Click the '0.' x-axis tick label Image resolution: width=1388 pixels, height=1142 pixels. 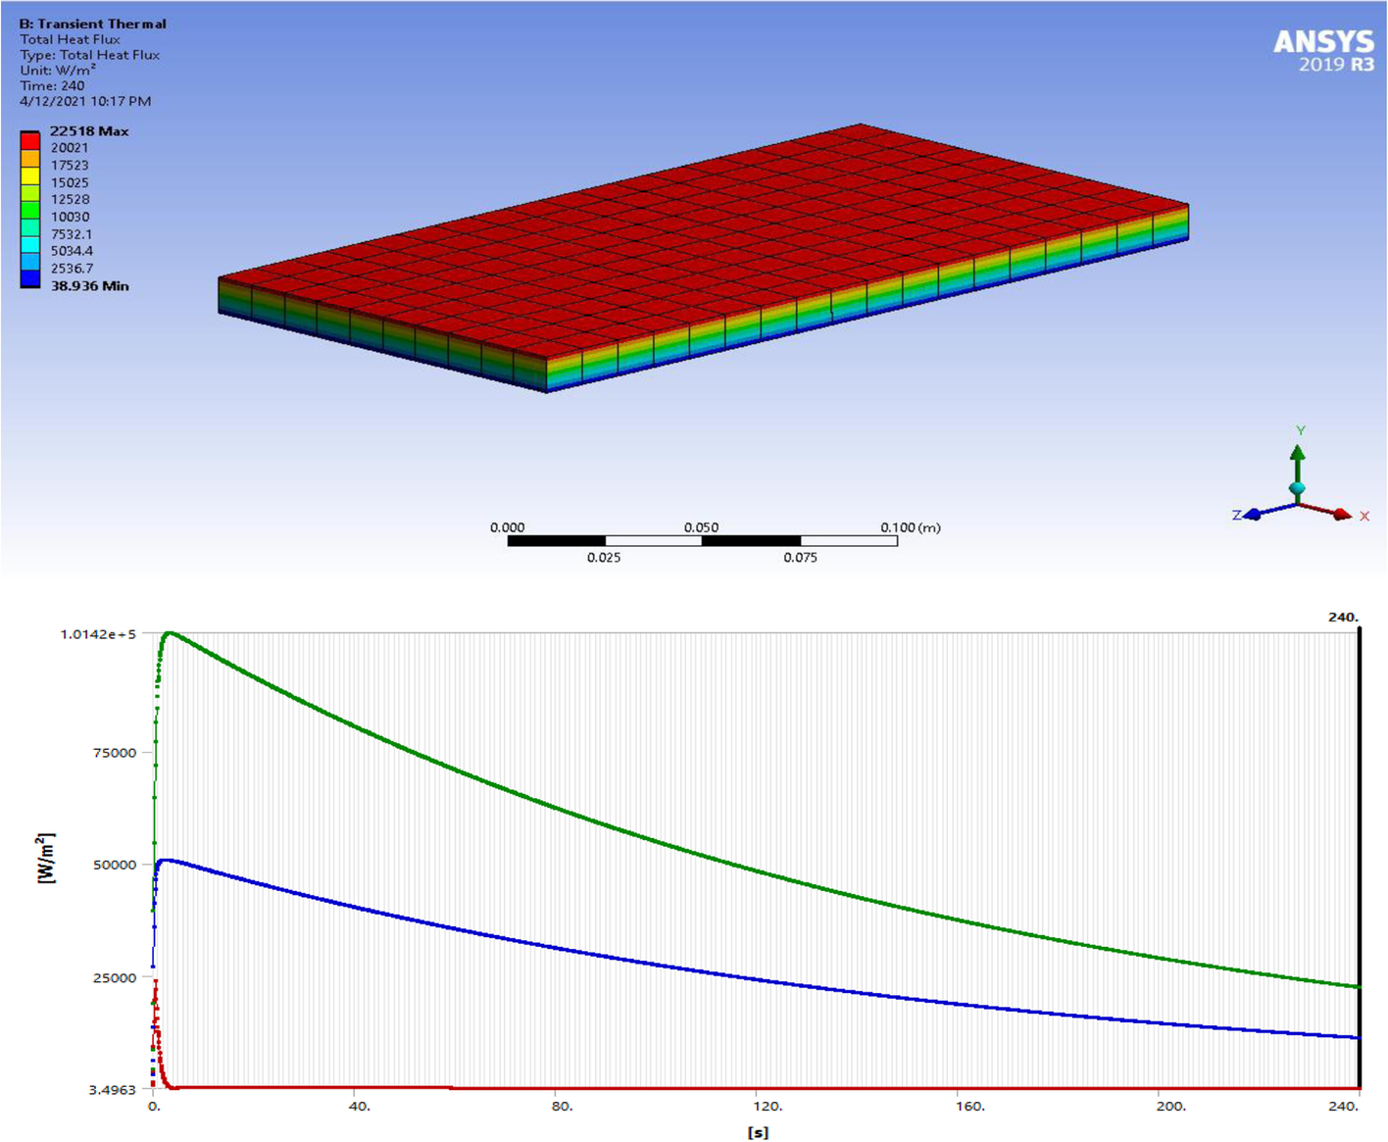(154, 1106)
